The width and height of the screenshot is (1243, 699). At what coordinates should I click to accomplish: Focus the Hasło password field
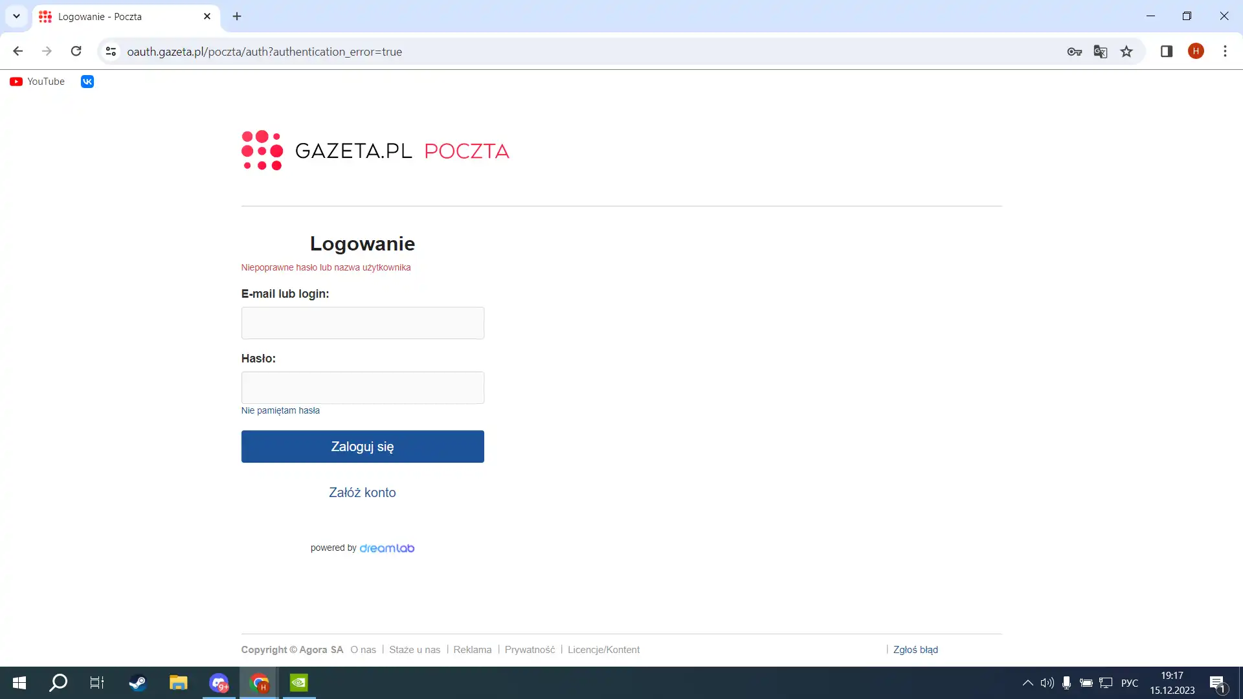pos(363,388)
